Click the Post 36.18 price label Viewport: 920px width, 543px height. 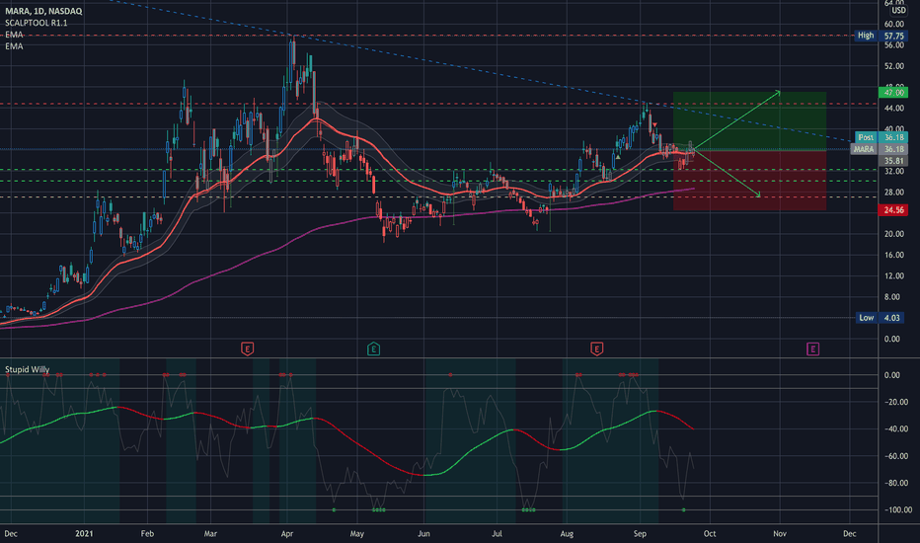[x=882, y=137]
